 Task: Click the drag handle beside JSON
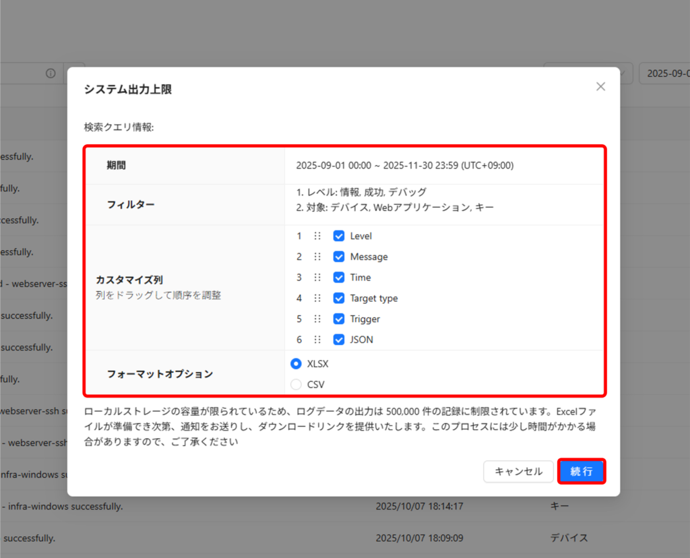[317, 340]
